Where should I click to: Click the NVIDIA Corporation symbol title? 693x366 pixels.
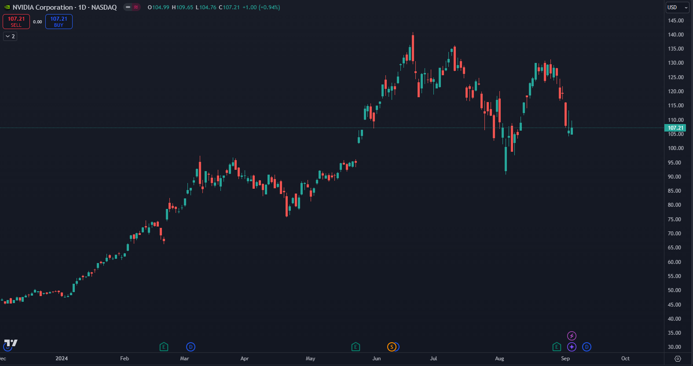43,7
